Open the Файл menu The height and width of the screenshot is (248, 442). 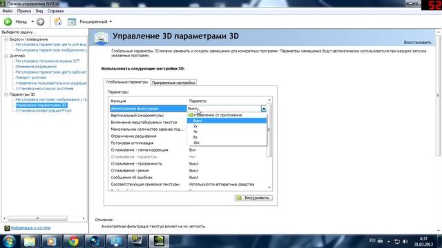[x=8, y=11]
